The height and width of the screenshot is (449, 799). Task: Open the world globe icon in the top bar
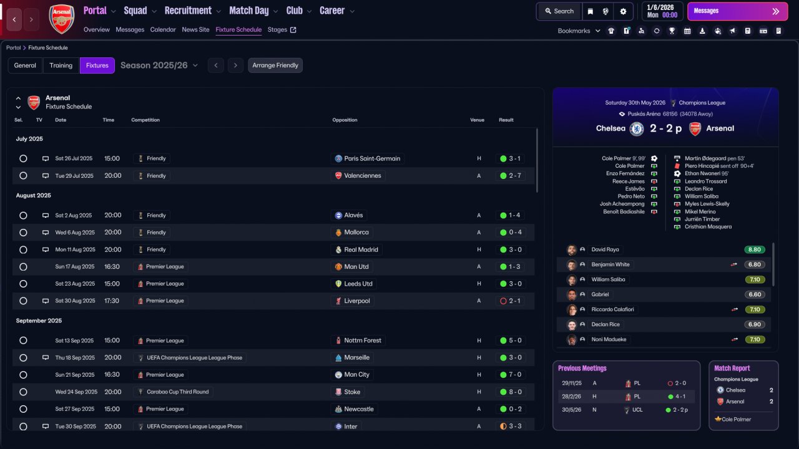(605, 11)
